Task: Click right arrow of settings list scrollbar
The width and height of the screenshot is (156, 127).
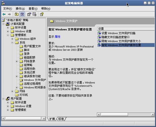Action: click(153, 114)
